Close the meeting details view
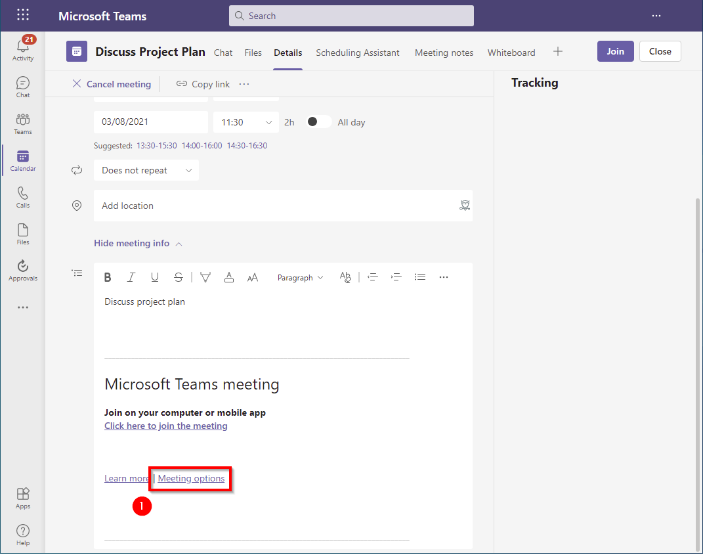The height and width of the screenshot is (555, 703). point(660,51)
